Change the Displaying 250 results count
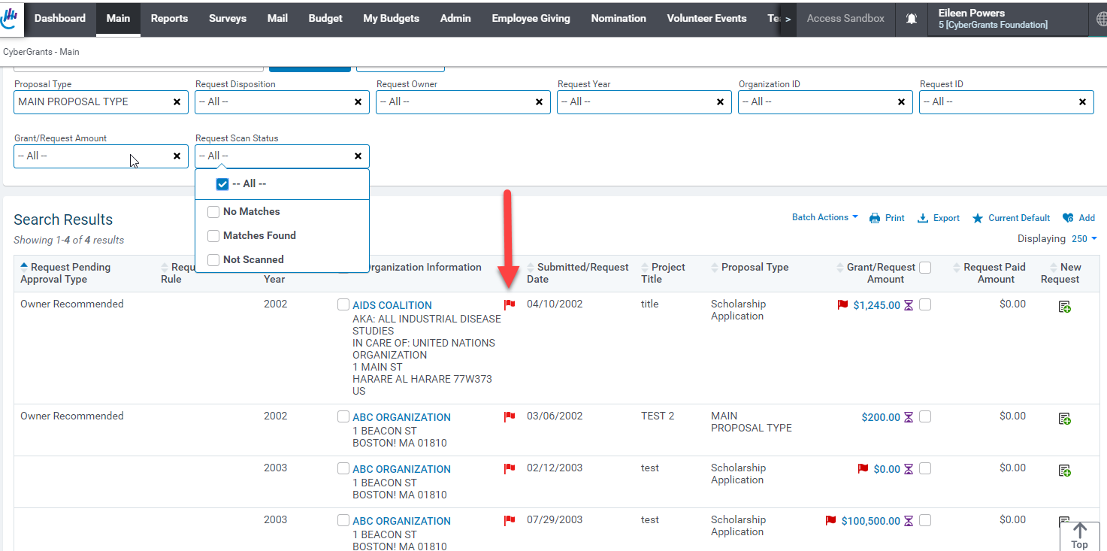 tap(1084, 239)
